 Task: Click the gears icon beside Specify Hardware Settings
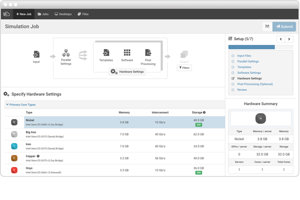6,94
